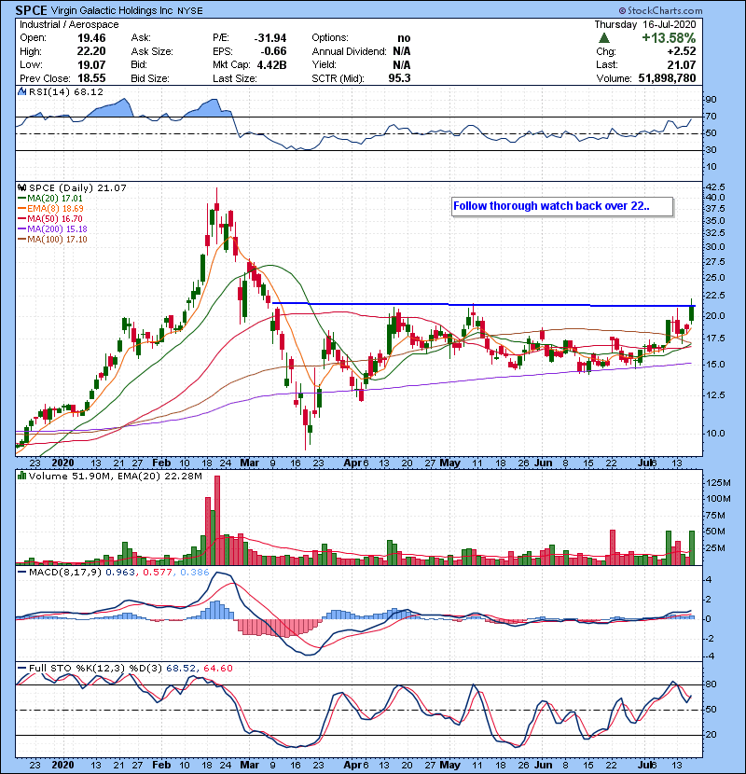
Task: Click the 125M volume axis label
Action: point(718,482)
